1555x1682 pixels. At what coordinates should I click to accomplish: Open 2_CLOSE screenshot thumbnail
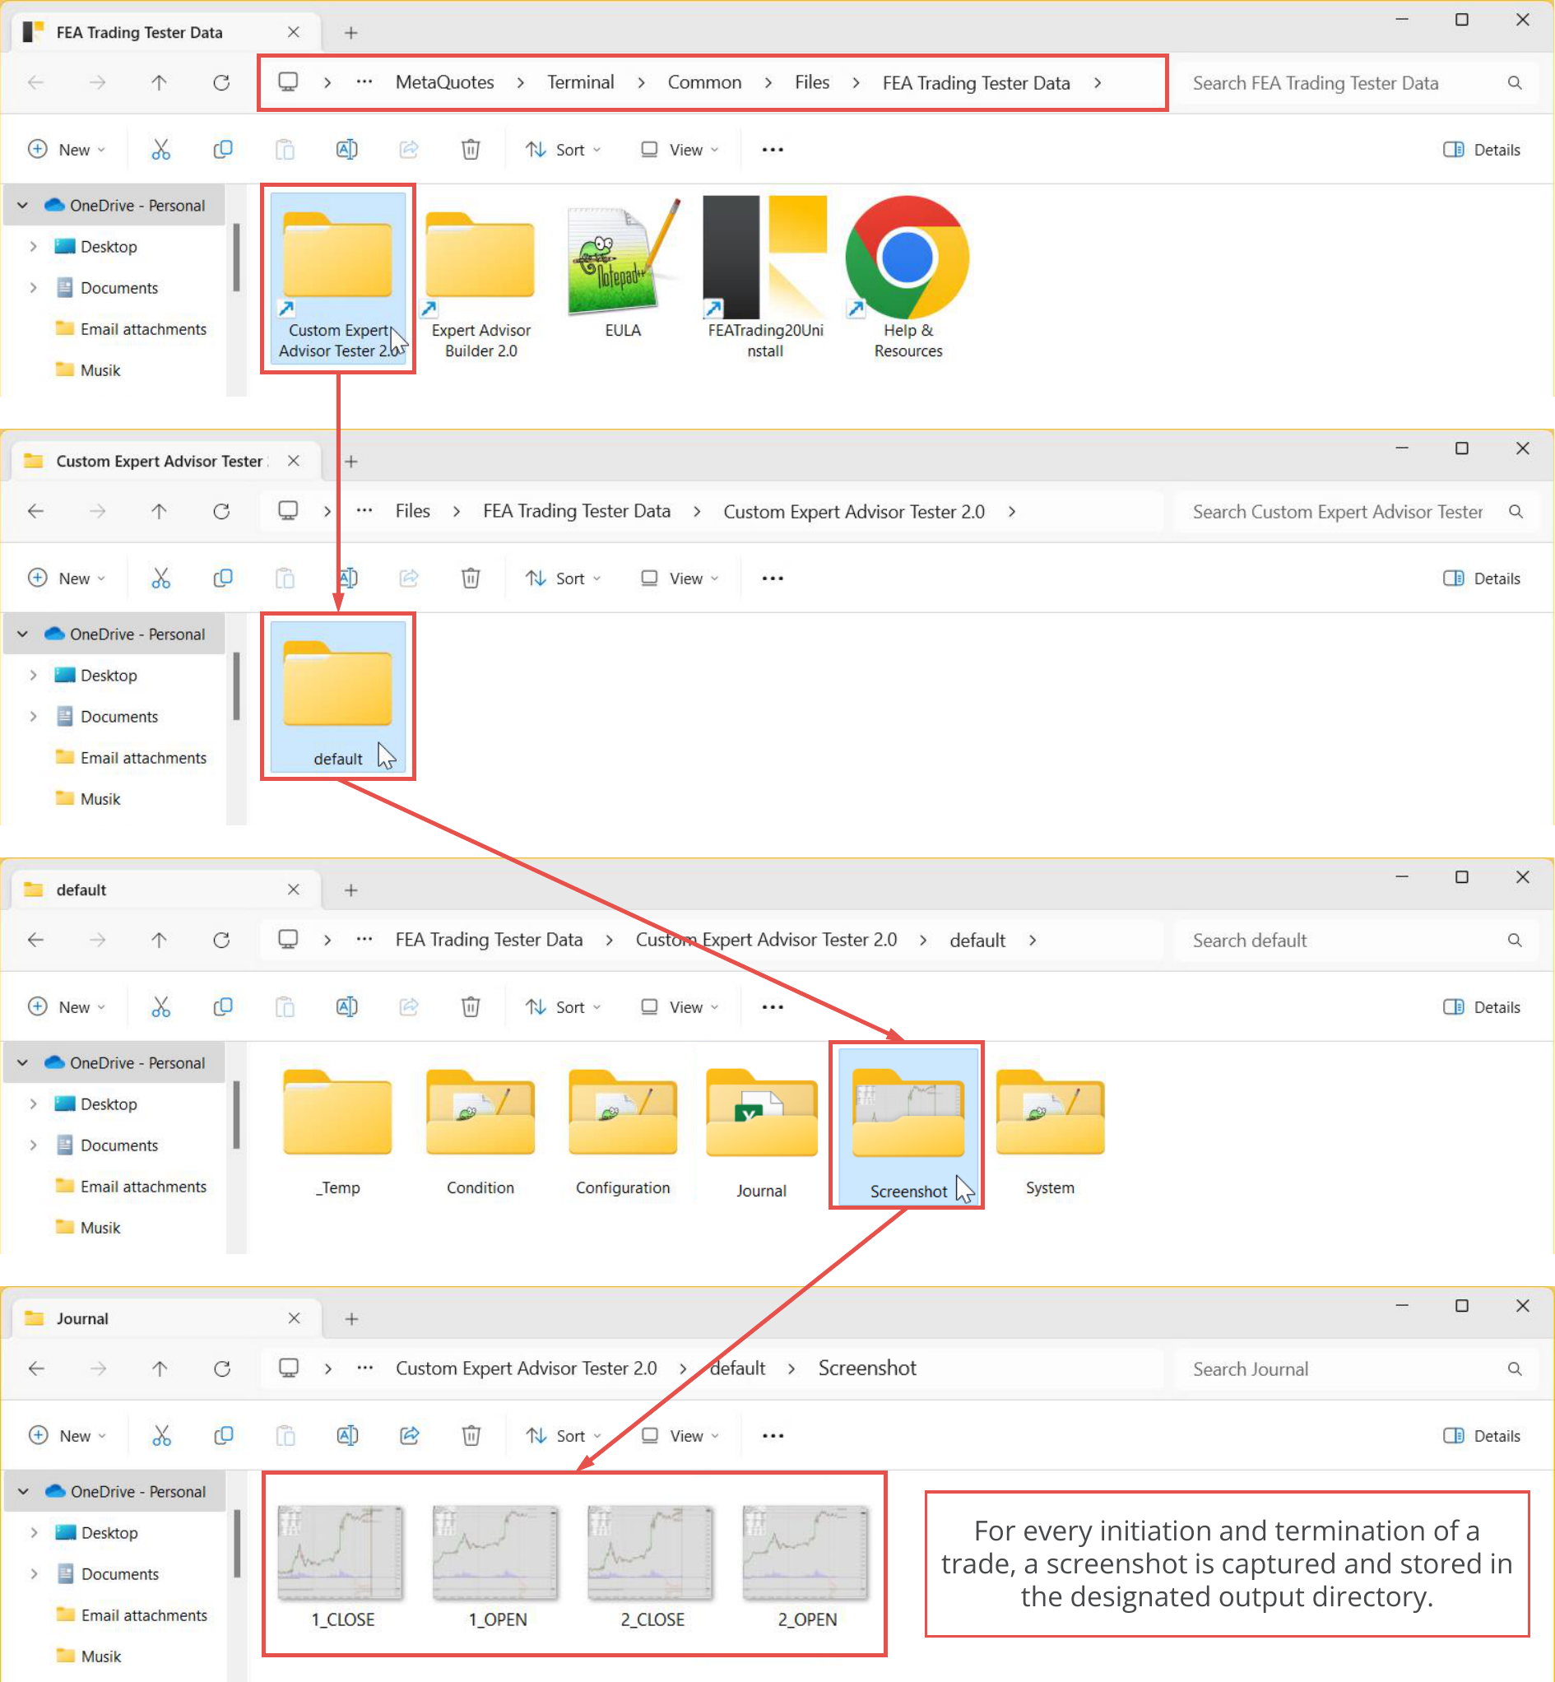652,1567
